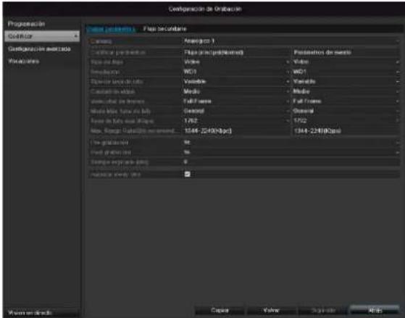Image resolution: width=405 pixels, height=318 pixels.
Task: Open event 1792 max bitrate dropdown
Action: click(x=346, y=121)
